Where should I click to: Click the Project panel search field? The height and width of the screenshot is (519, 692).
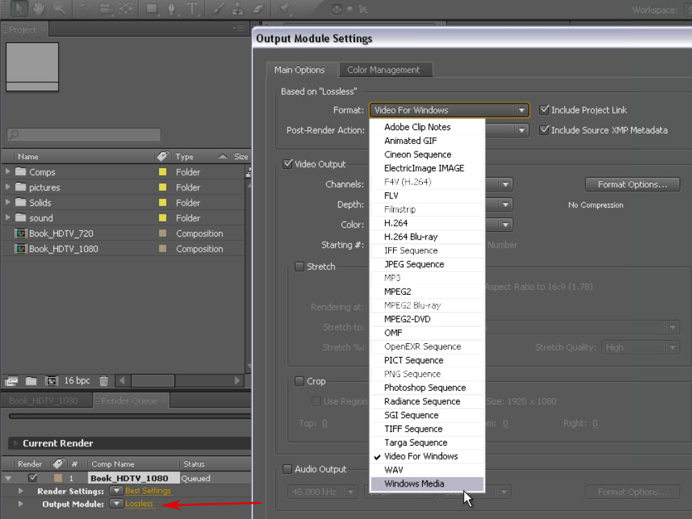coord(84,135)
